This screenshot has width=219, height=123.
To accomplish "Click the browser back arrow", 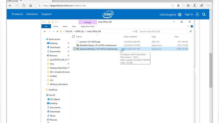I will pyautogui.click(x=10, y=5).
